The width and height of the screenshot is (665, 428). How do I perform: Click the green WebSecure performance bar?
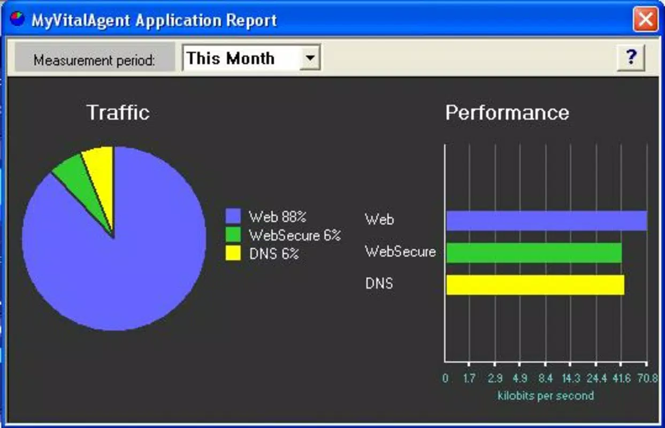pos(534,253)
